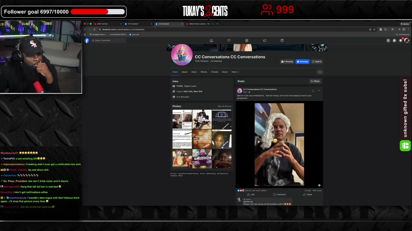
Task: Bookmark page with the star icon
Action: [374, 30]
